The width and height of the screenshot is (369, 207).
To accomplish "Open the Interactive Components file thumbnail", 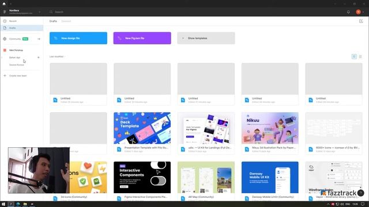I will point(142,178).
